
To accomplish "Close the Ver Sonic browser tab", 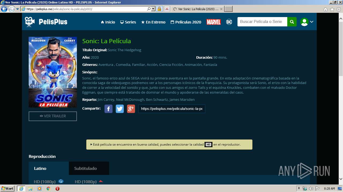I will 221,9.
